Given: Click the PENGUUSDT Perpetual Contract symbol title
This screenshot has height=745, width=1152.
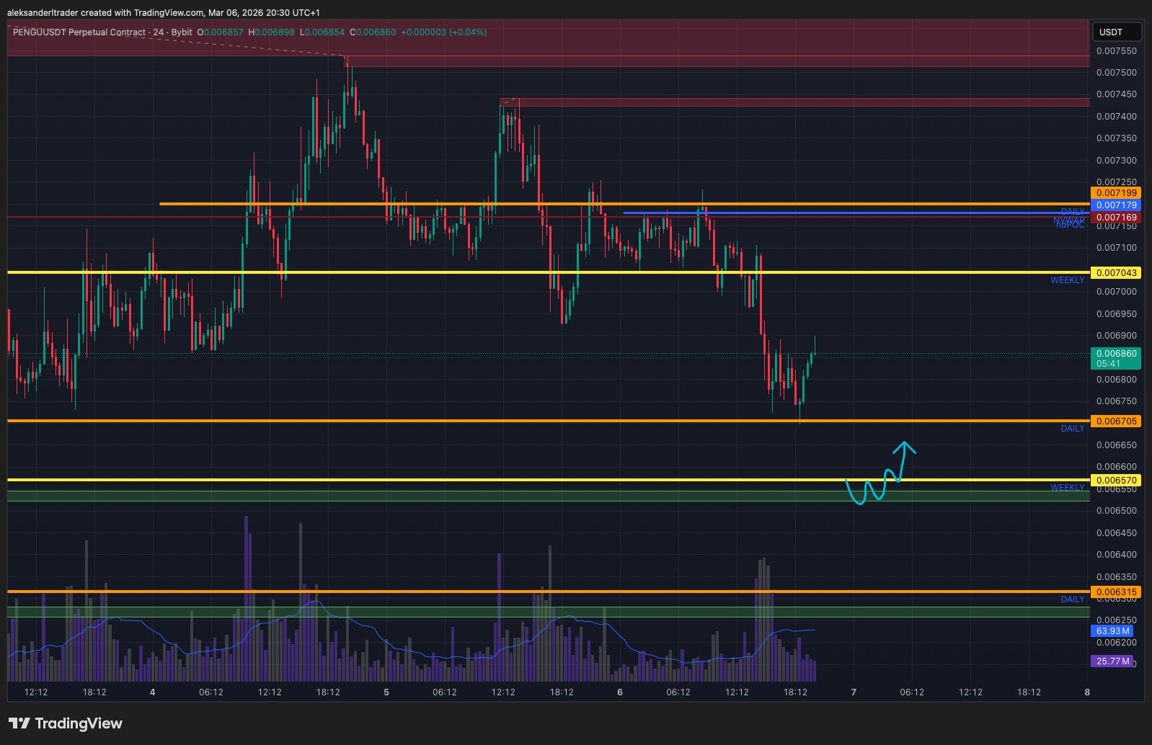Looking at the screenshot, I should [x=79, y=32].
